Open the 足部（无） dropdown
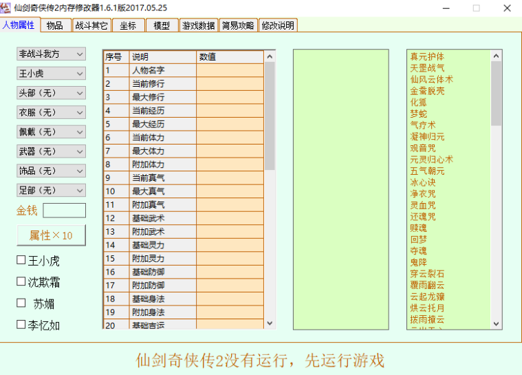The height and width of the screenshot is (375, 522). coord(51,190)
